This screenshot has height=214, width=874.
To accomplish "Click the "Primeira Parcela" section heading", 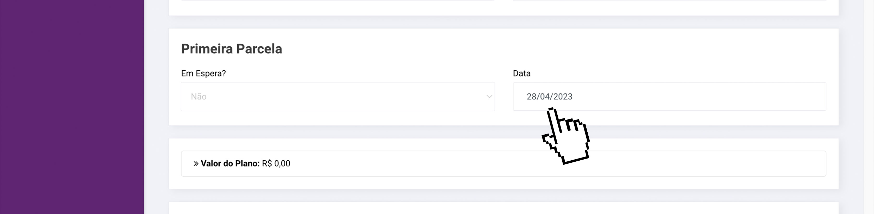I will 231,49.
